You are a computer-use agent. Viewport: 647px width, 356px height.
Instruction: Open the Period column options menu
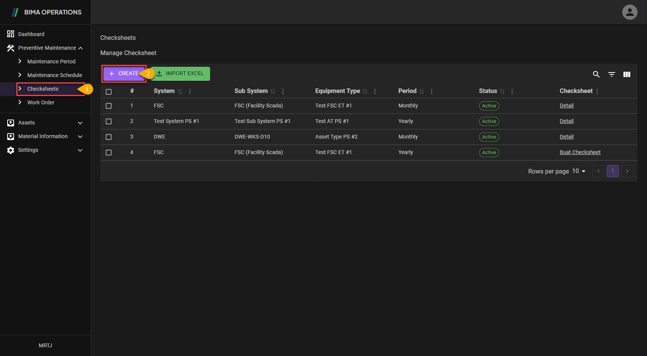(431, 91)
